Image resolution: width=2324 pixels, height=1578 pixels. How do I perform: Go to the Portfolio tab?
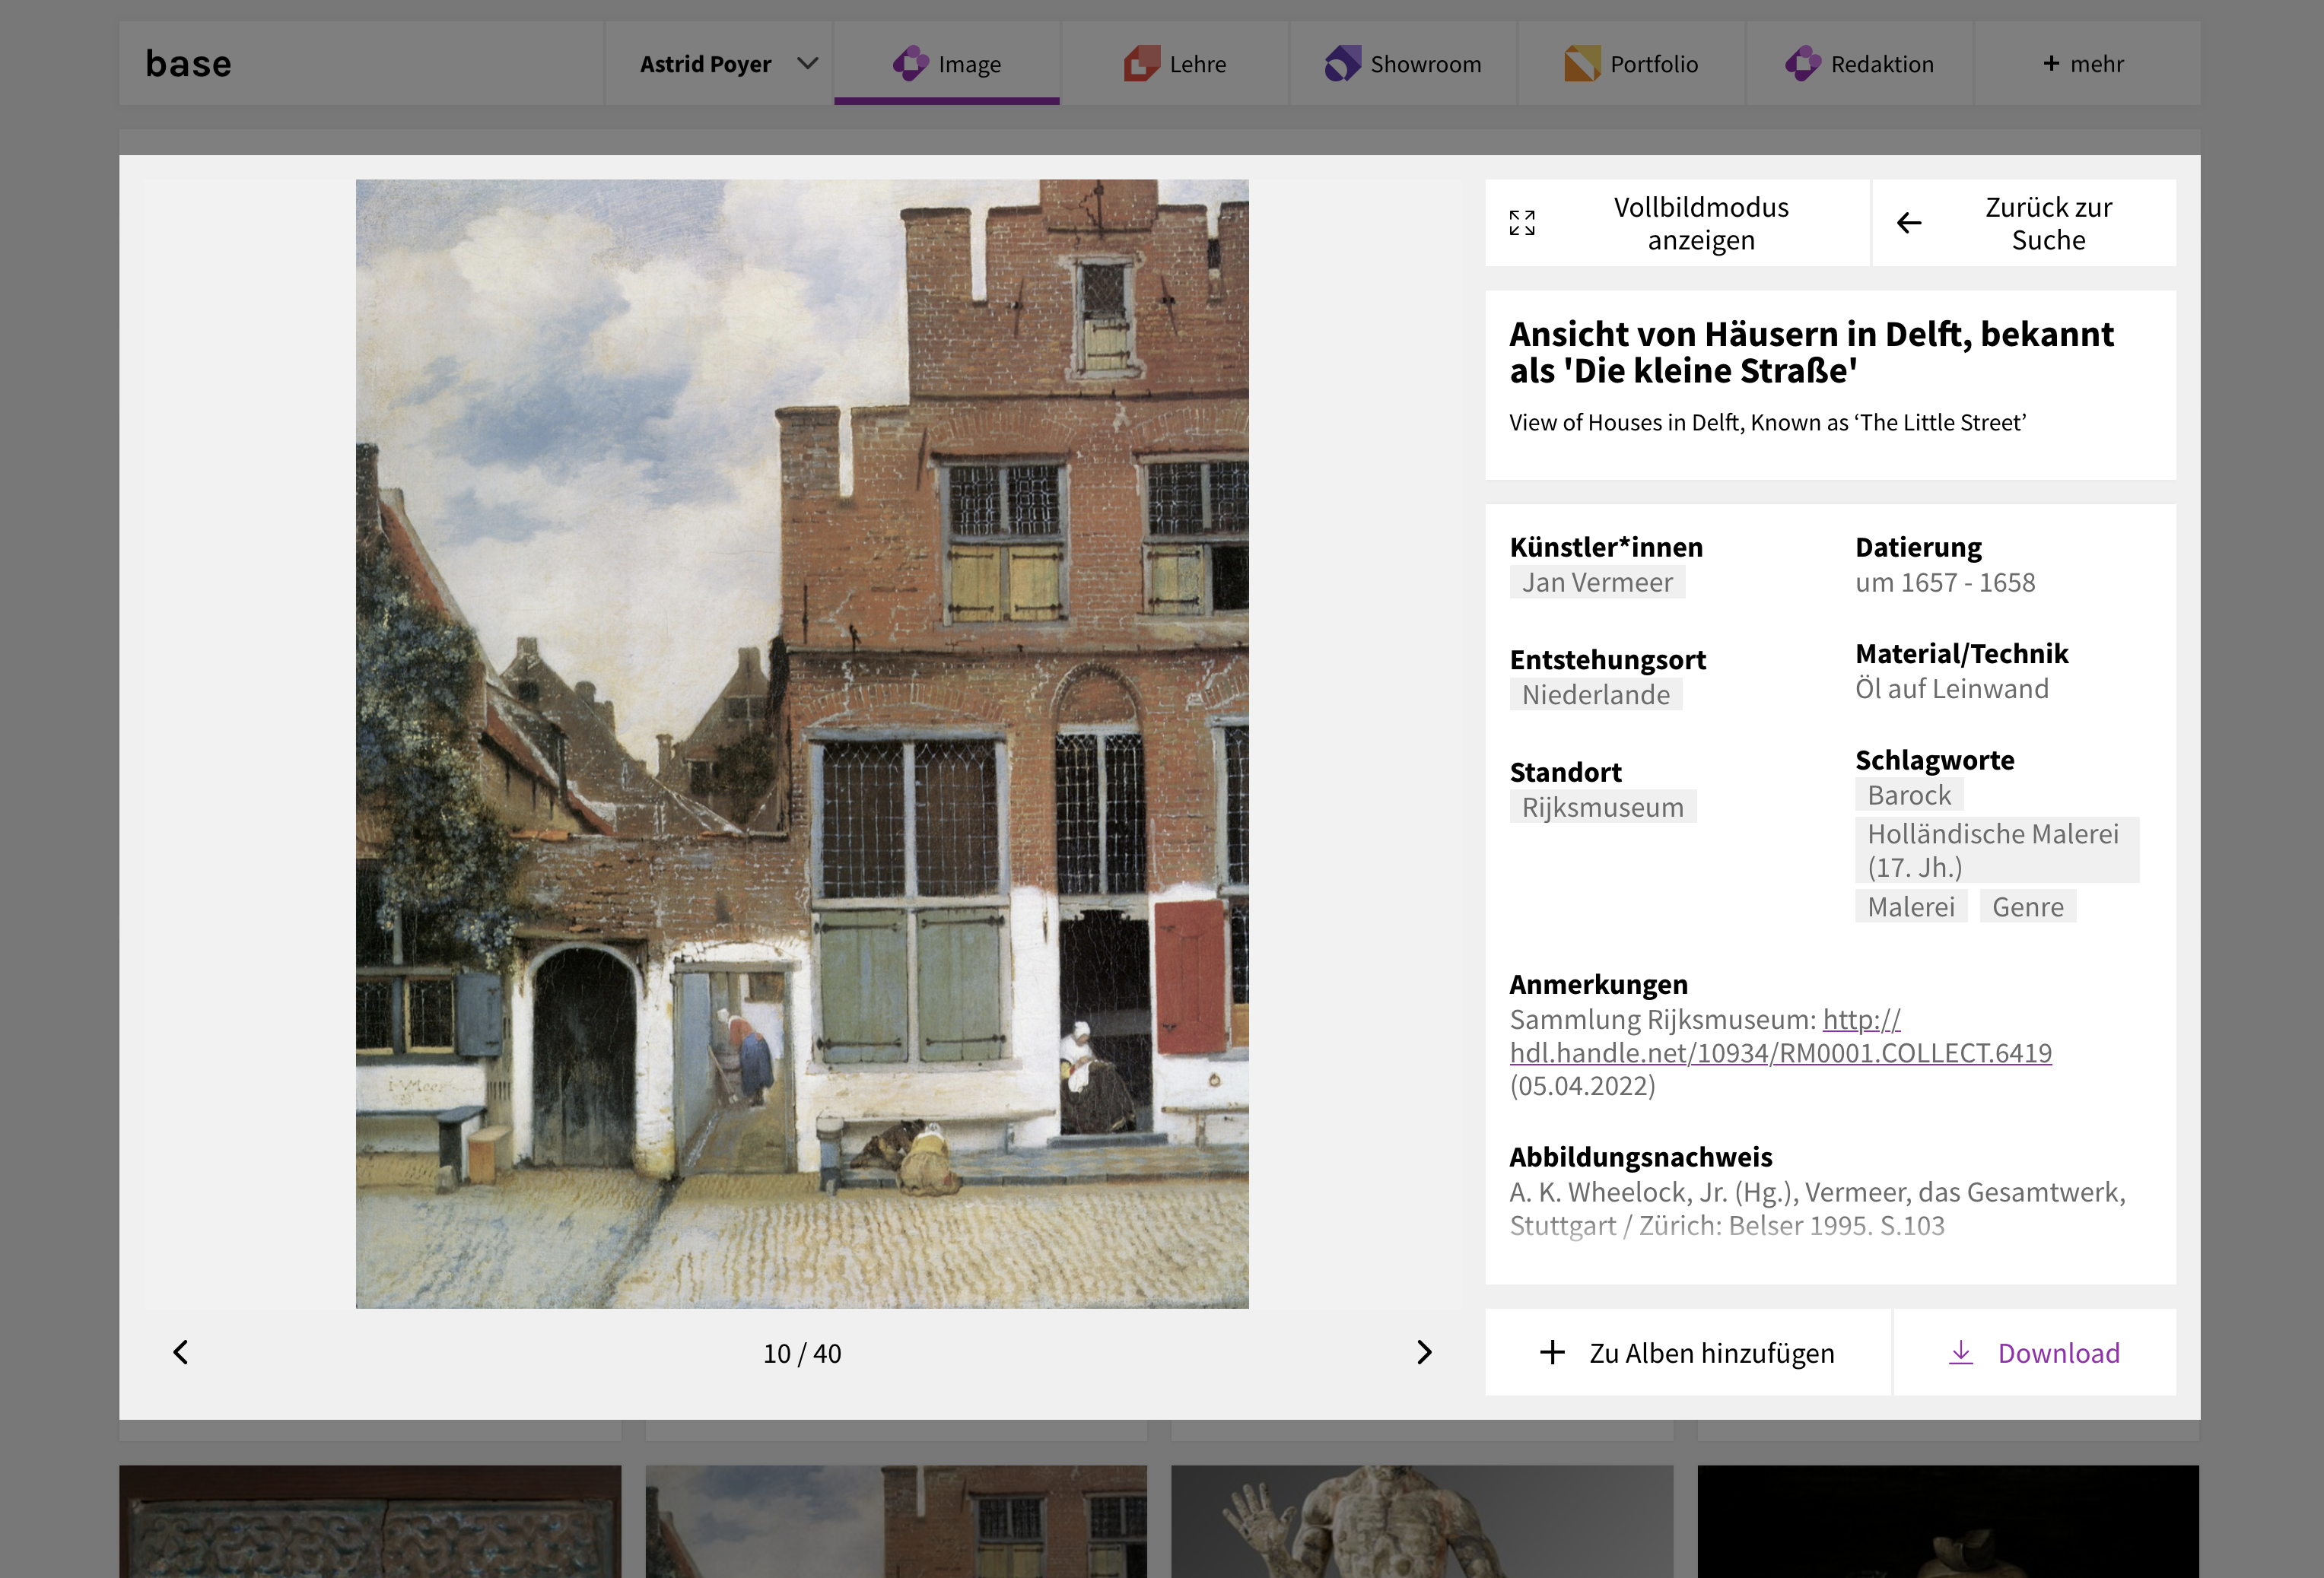pos(1631,64)
